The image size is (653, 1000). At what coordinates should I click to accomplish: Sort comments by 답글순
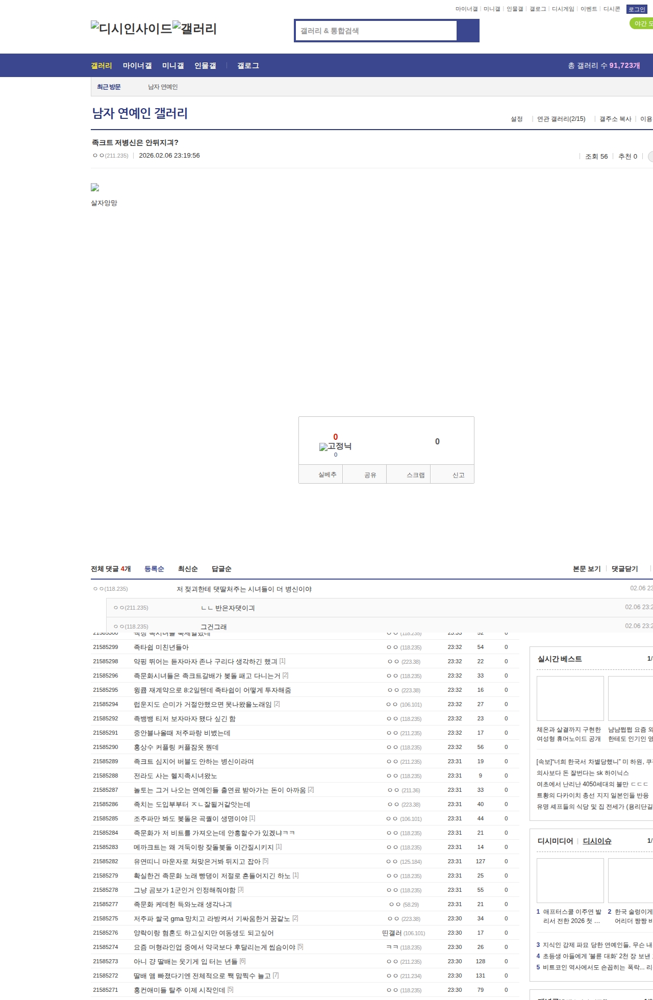pyautogui.click(x=221, y=569)
